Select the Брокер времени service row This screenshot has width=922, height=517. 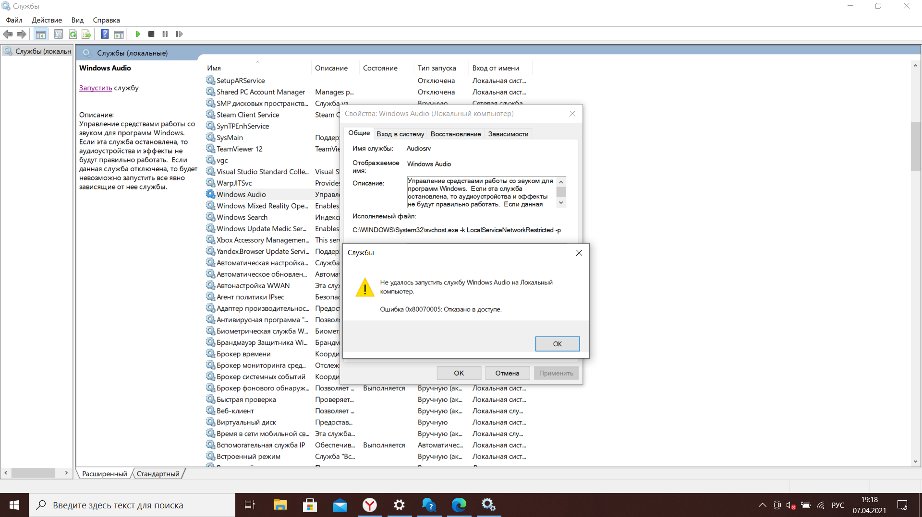point(243,354)
